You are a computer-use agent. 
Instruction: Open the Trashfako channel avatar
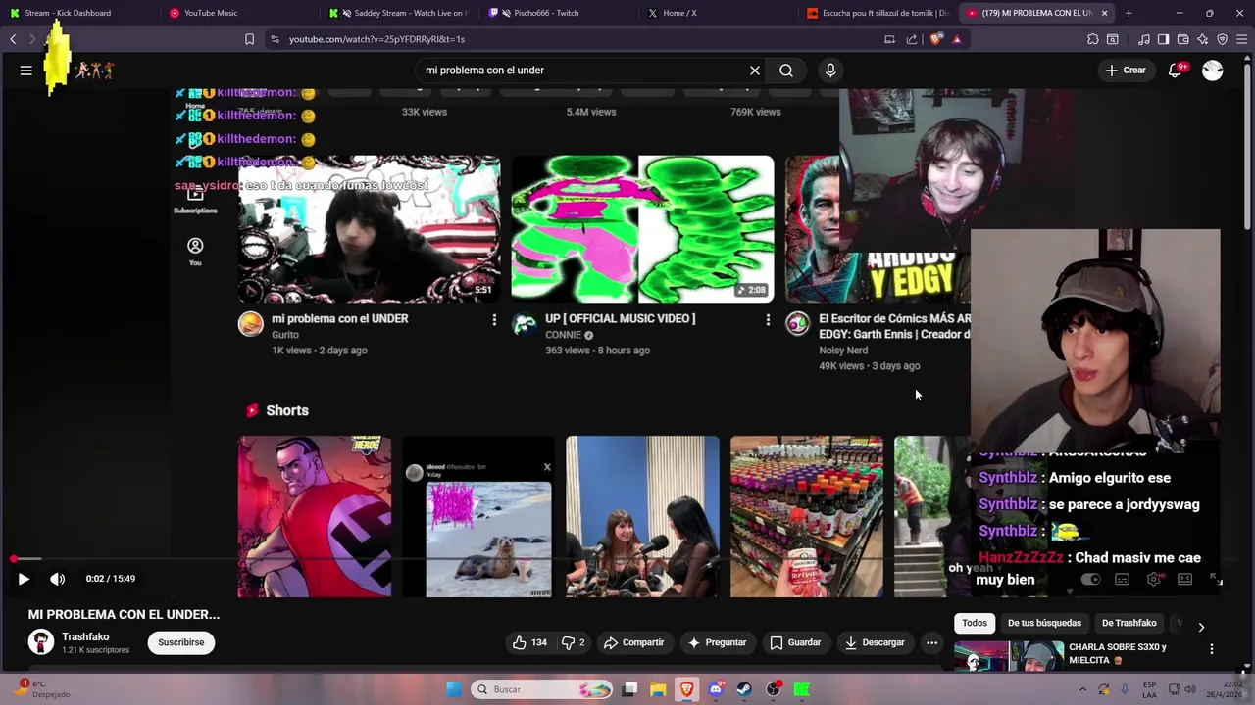41,642
